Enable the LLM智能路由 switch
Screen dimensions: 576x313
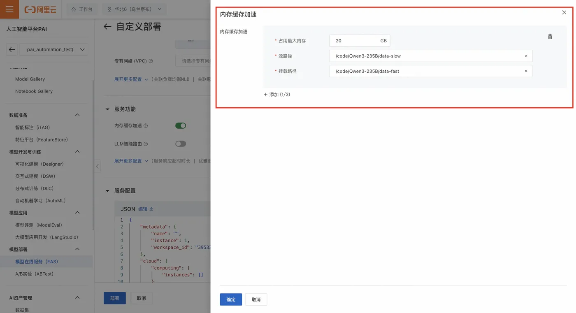coord(181,144)
